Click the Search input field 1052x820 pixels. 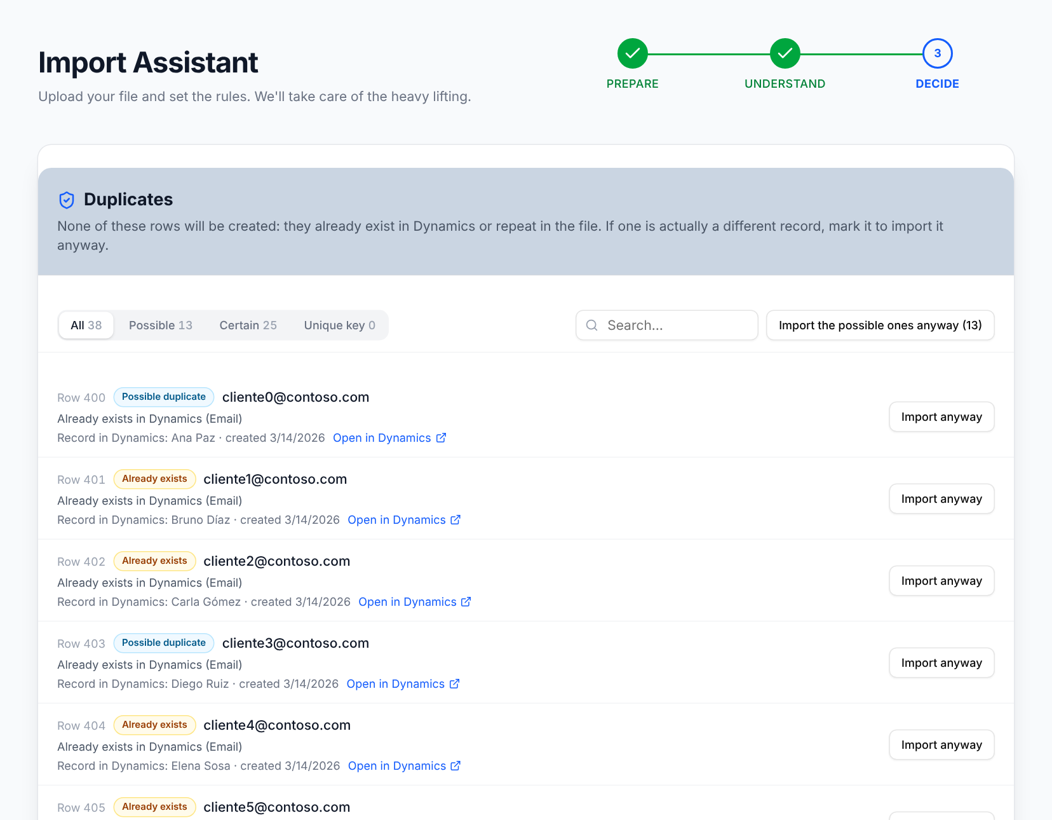667,325
